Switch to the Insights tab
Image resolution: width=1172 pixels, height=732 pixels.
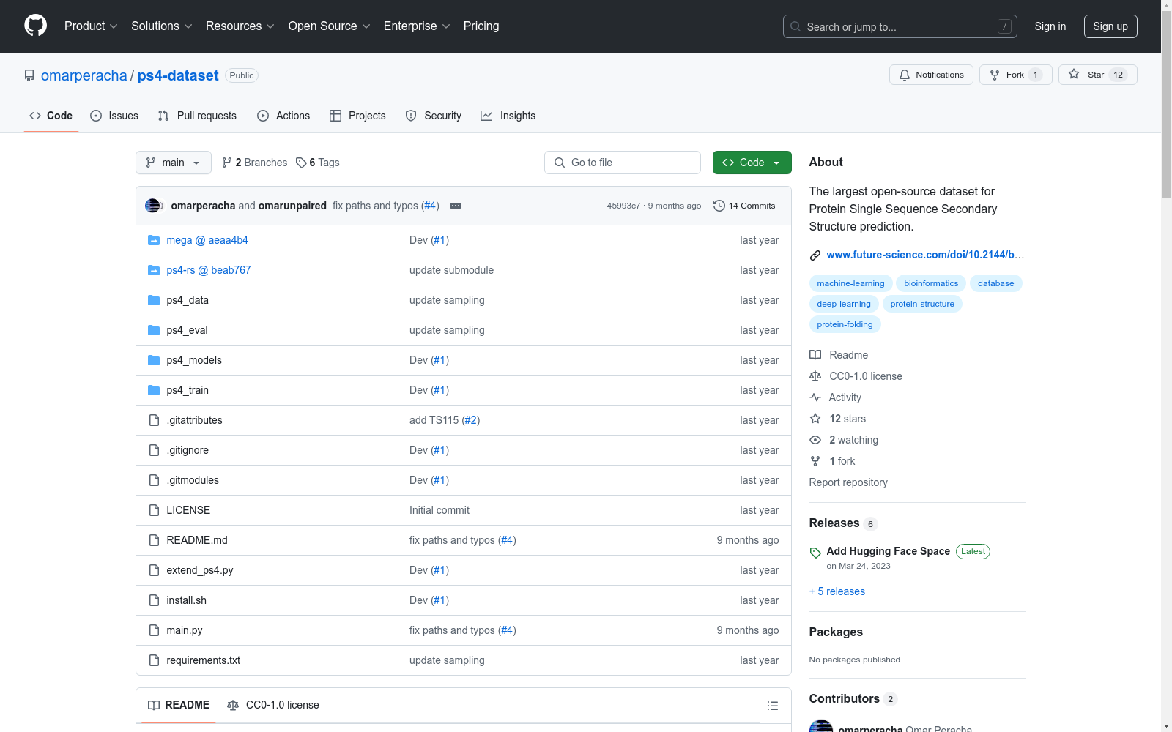(508, 116)
